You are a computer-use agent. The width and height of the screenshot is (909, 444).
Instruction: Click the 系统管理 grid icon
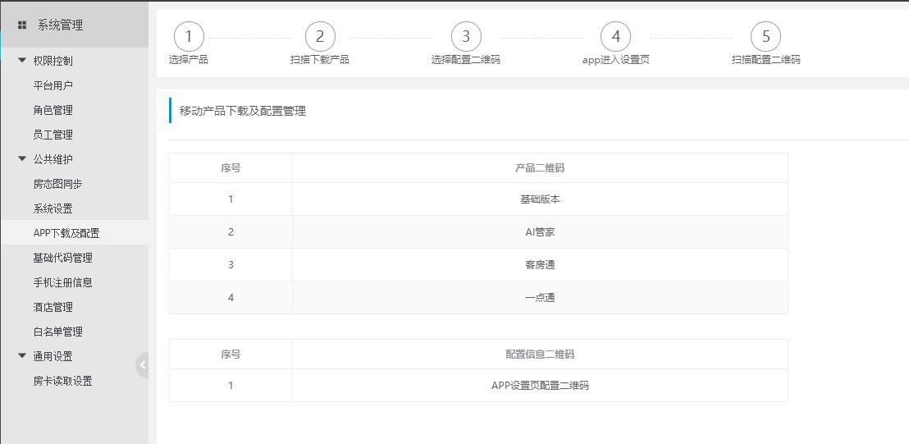click(22, 25)
